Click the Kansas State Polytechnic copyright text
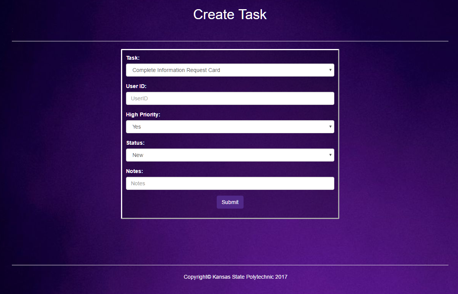 [x=236, y=277]
